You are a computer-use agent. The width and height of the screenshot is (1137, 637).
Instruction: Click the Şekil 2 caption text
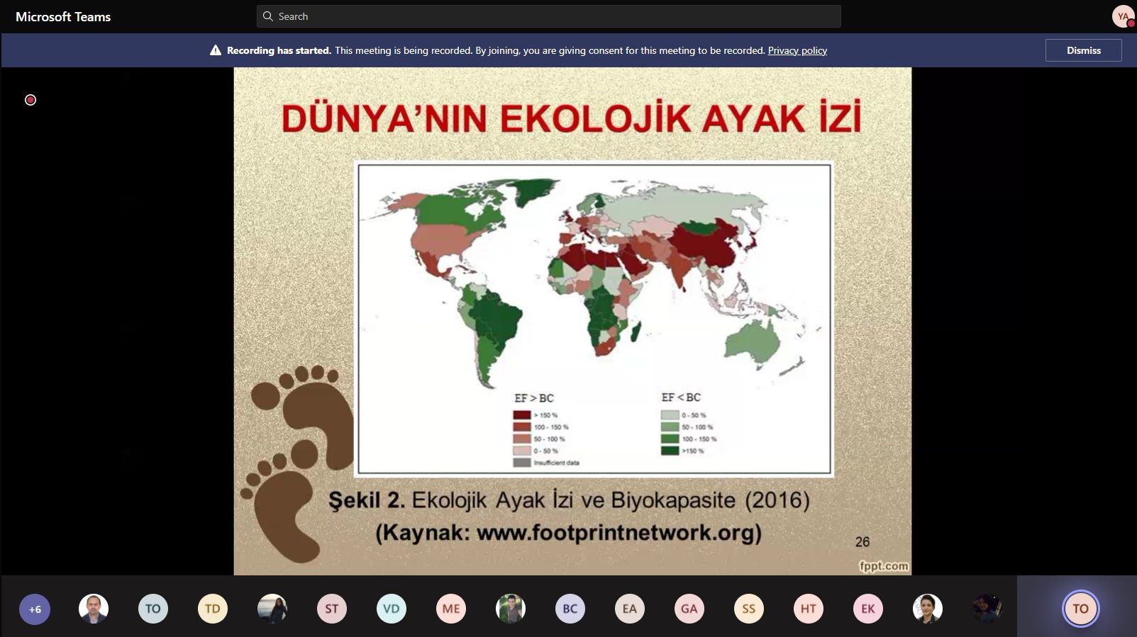tap(569, 500)
